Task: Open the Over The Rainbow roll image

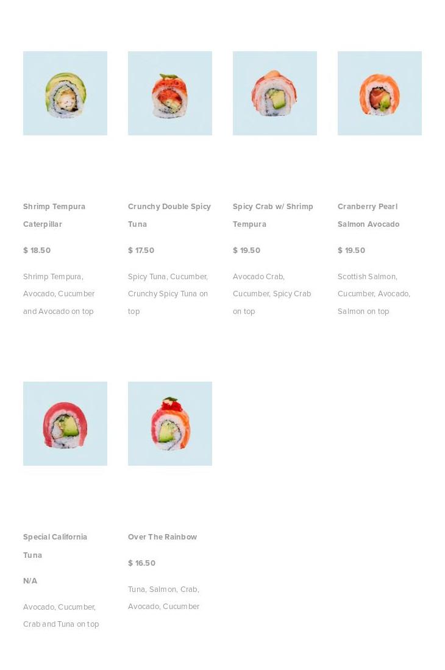Action: [x=170, y=424]
